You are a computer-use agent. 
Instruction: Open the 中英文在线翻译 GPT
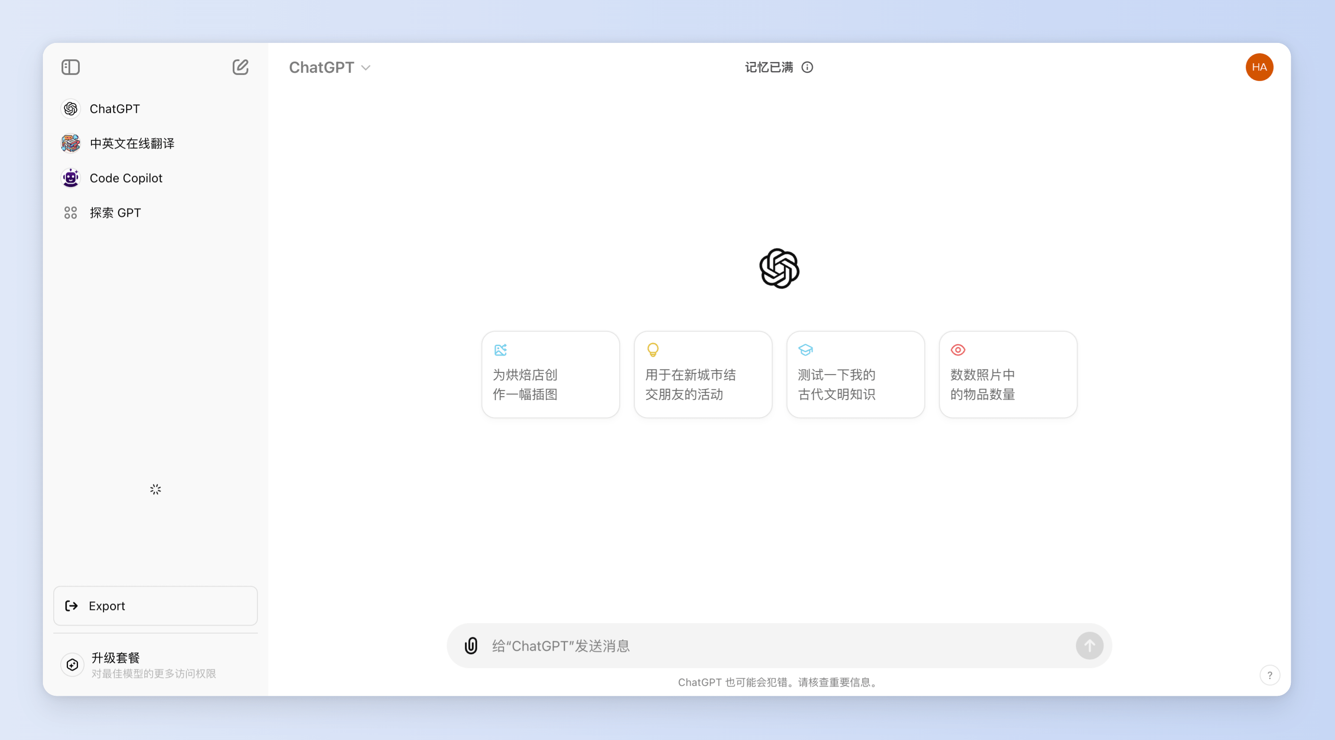(132, 143)
